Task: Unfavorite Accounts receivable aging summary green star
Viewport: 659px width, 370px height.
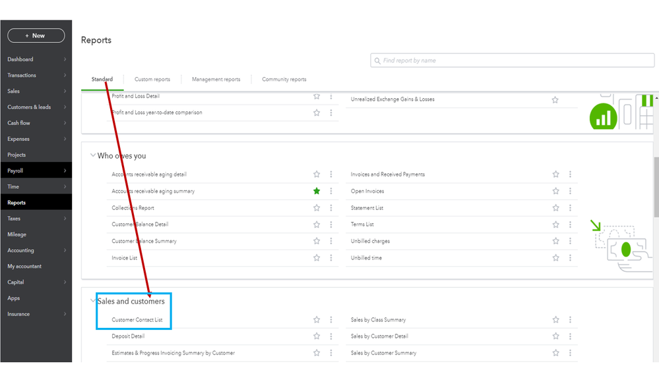Action: coord(317,192)
